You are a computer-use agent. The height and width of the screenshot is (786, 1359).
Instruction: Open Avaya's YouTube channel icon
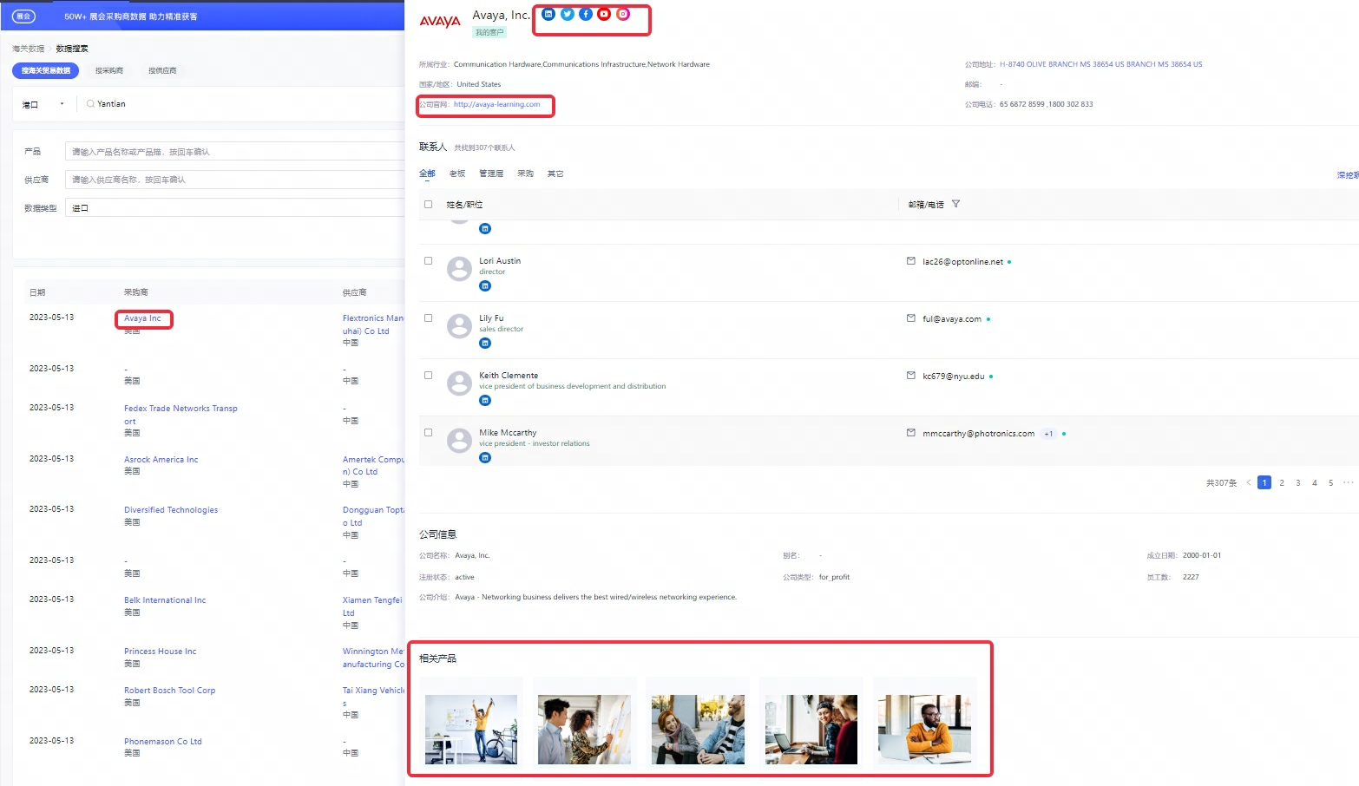point(604,14)
